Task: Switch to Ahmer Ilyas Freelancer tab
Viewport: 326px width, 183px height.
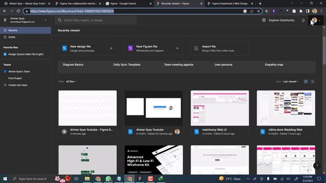Action: (27, 4)
